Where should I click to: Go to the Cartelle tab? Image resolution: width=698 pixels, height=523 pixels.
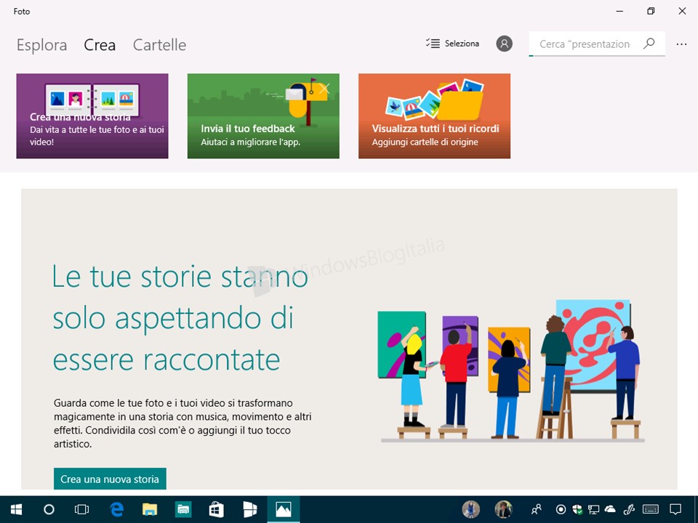coord(159,45)
